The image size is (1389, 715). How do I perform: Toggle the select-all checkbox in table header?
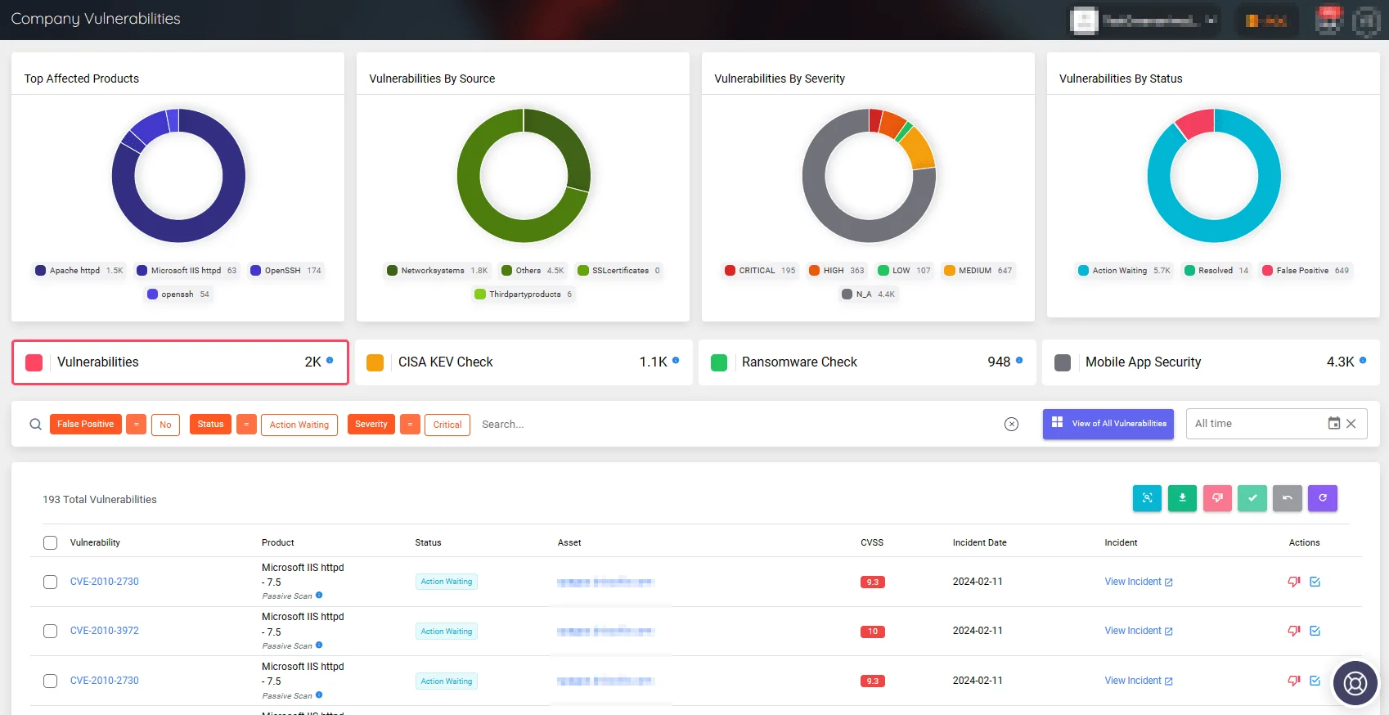click(x=50, y=542)
